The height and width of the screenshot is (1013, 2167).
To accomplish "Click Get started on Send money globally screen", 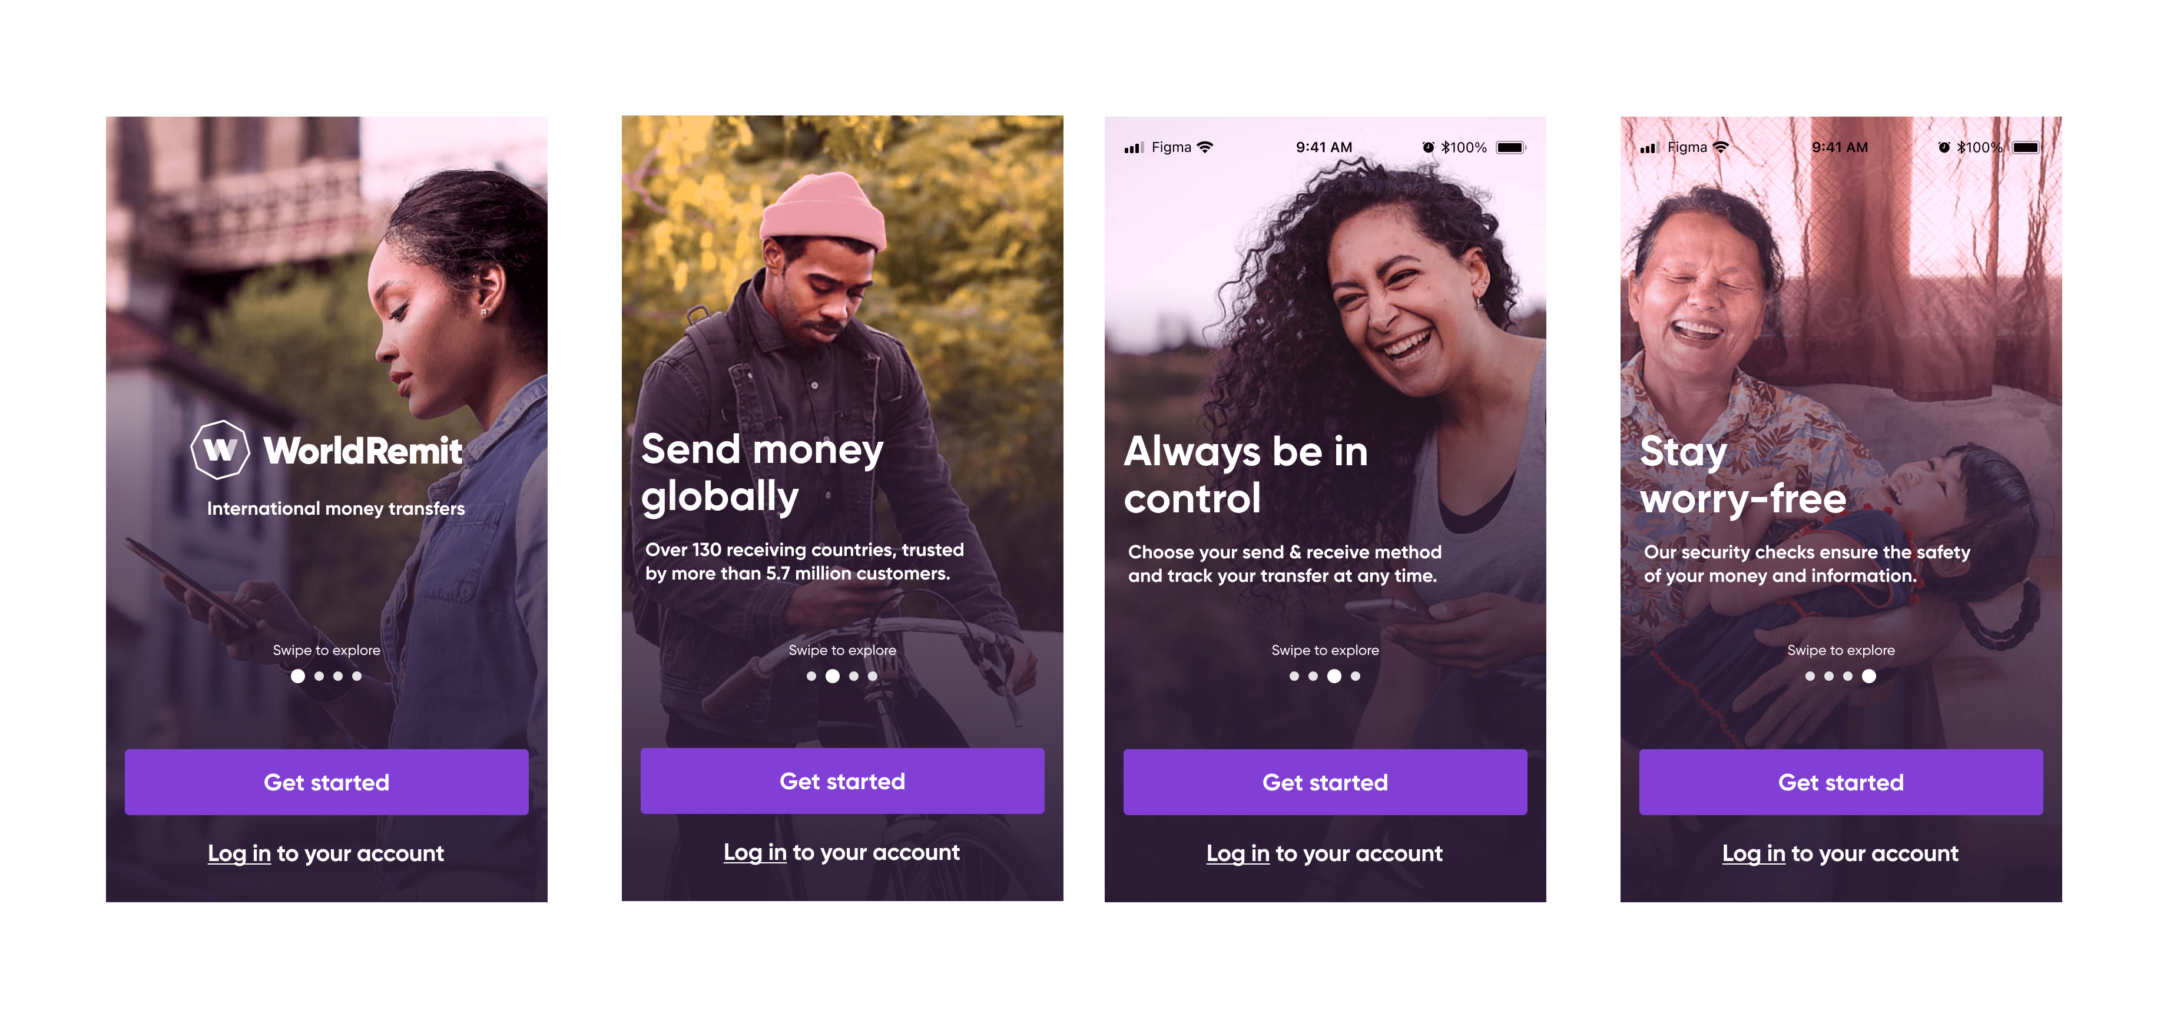I will tap(842, 782).
